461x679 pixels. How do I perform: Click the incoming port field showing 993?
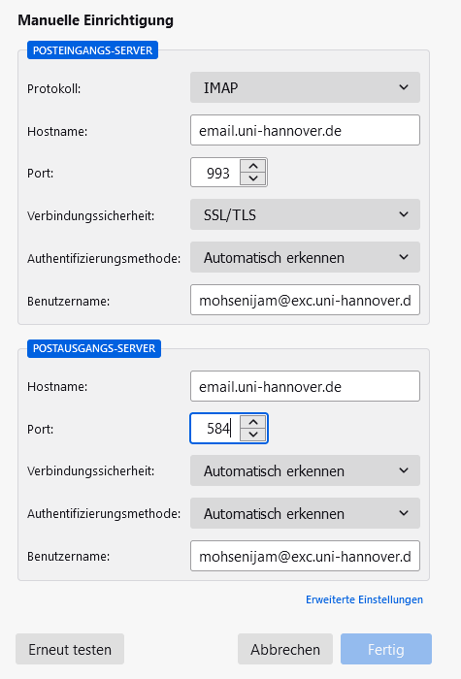tap(215, 173)
